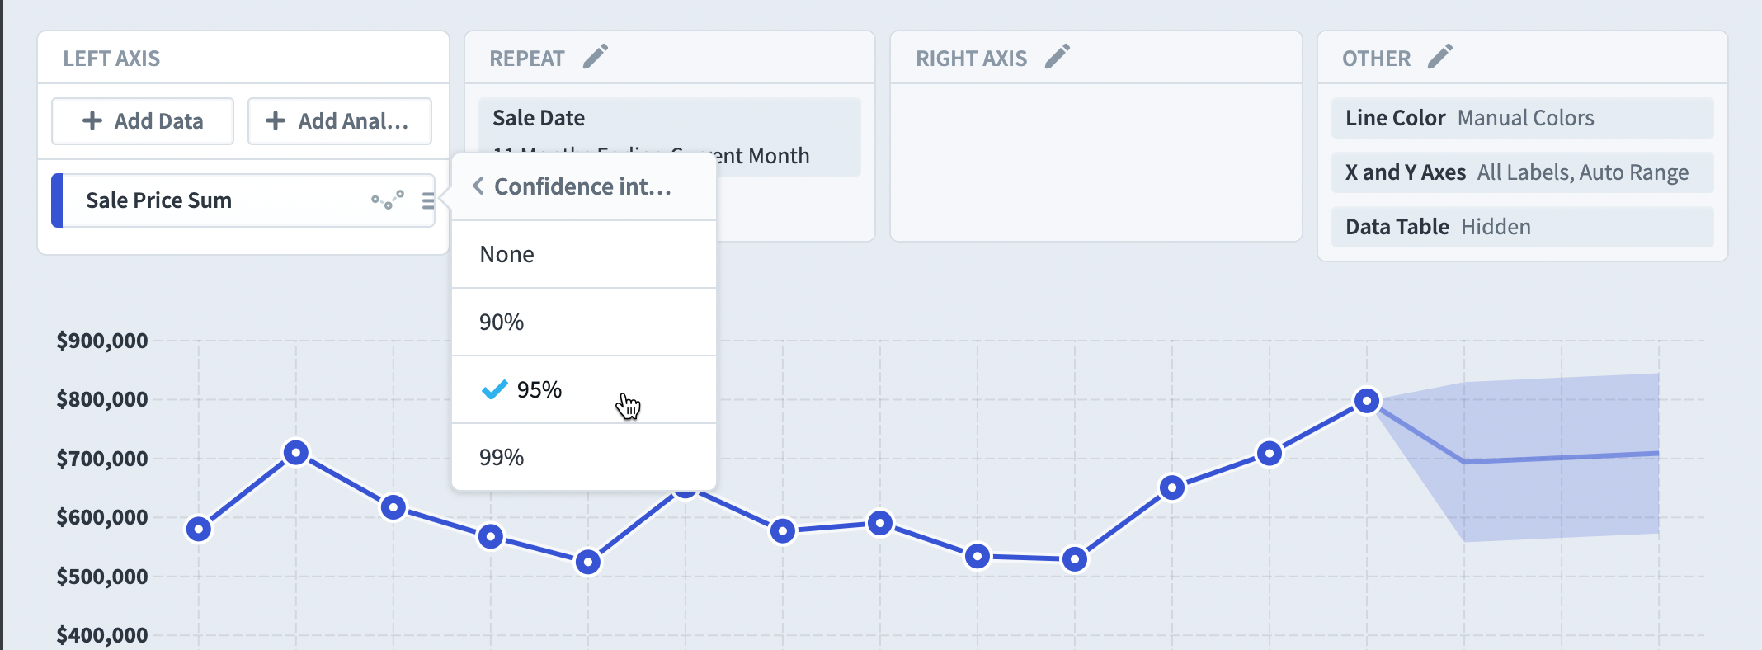Open Data Table Hidden setting

tap(1522, 227)
